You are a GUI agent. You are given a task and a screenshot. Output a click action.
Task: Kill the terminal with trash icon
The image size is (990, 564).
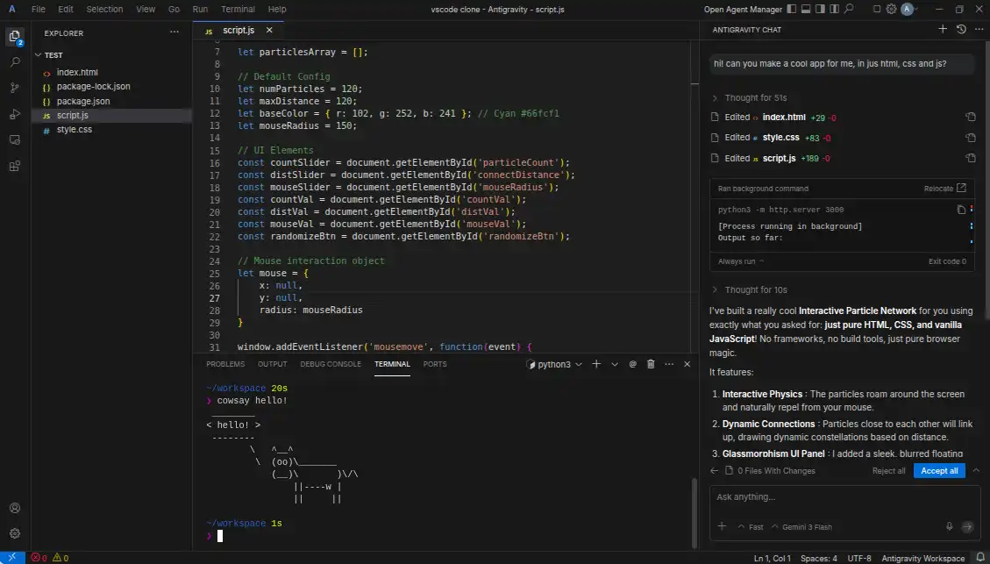tap(651, 364)
